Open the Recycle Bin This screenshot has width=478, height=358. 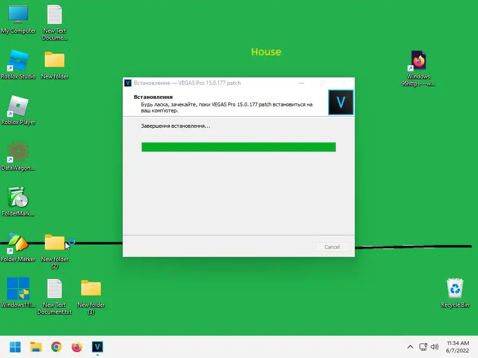(455, 293)
